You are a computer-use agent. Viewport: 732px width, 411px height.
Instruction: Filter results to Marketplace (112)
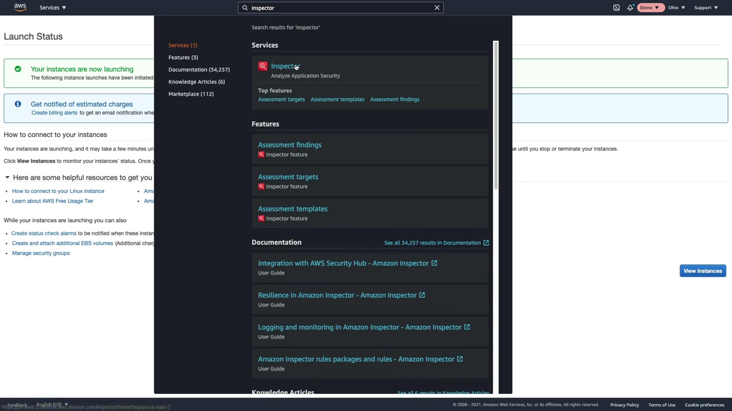191,94
